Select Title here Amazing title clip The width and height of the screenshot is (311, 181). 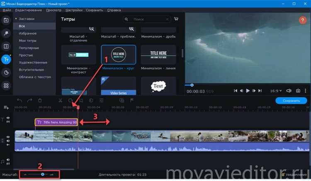click(x=56, y=122)
